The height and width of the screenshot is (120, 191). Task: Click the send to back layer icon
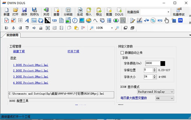[132, 28]
